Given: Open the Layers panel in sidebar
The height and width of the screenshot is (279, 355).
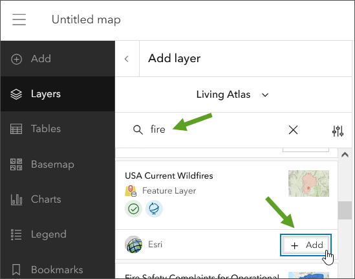Looking at the screenshot, I should click(x=58, y=94).
